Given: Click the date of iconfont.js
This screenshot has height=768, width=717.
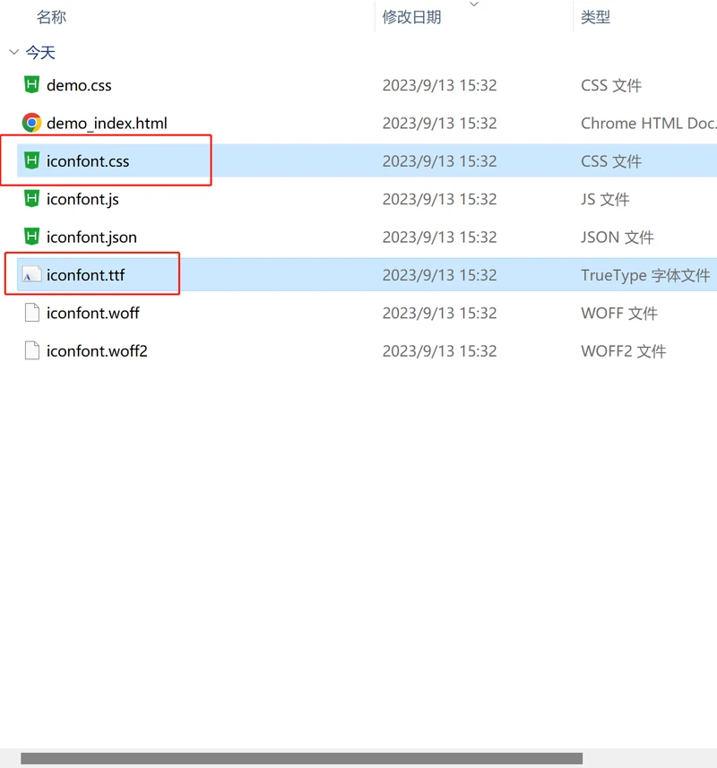Looking at the screenshot, I should pos(439,199).
